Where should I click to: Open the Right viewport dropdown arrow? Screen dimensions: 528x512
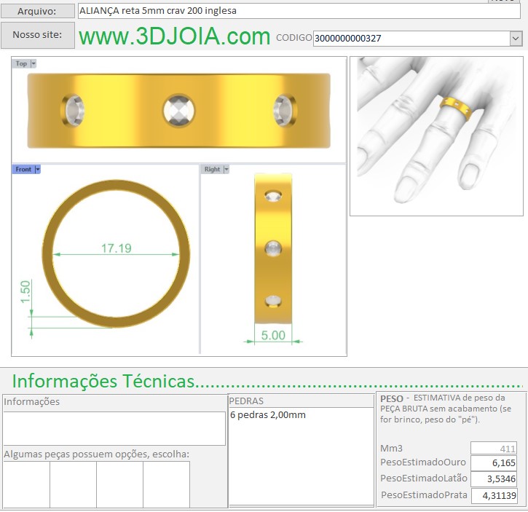tap(226, 170)
